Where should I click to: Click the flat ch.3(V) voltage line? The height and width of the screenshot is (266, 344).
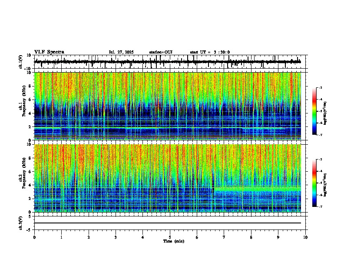pos(168,223)
